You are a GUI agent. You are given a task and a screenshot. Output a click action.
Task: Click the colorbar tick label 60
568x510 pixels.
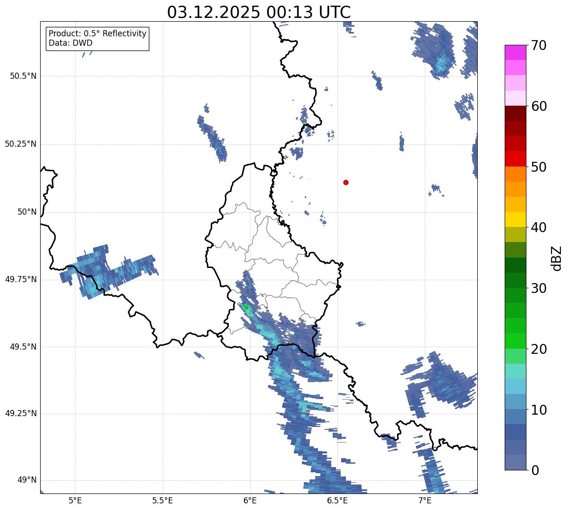(539, 107)
